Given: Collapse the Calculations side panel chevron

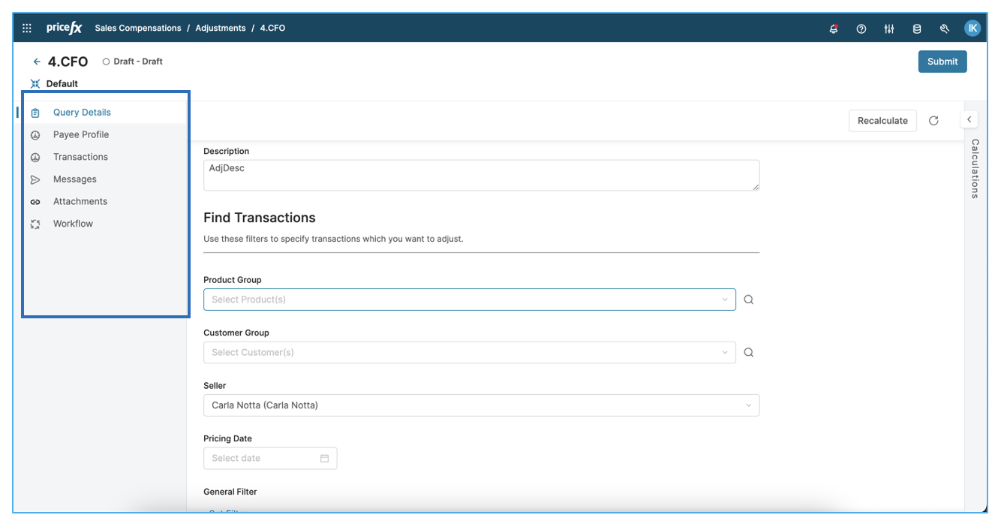Looking at the screenshot, I should [x=969, y=120].
